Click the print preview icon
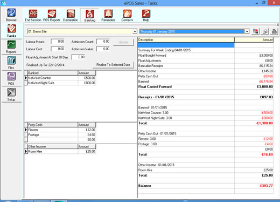Viewport: 280px width, 202px height. tap(265, 31)
